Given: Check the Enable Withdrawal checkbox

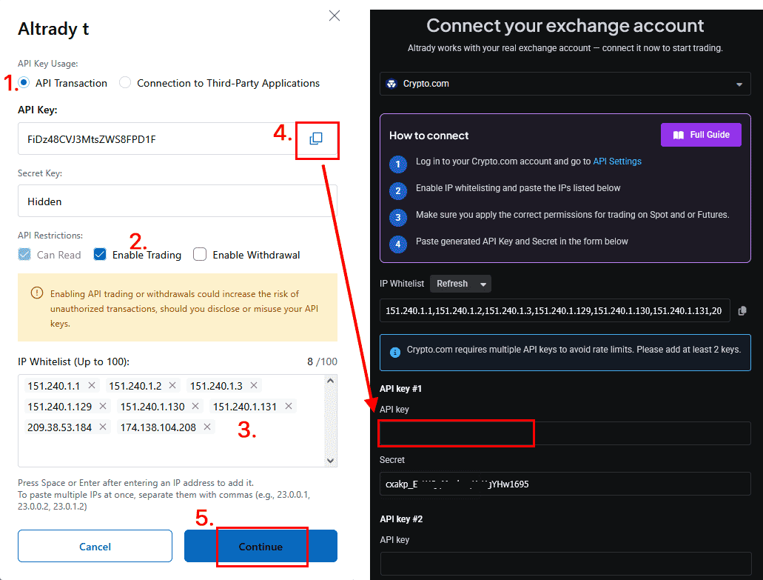Looking at the screenshot, I should (x=200, y=254).
